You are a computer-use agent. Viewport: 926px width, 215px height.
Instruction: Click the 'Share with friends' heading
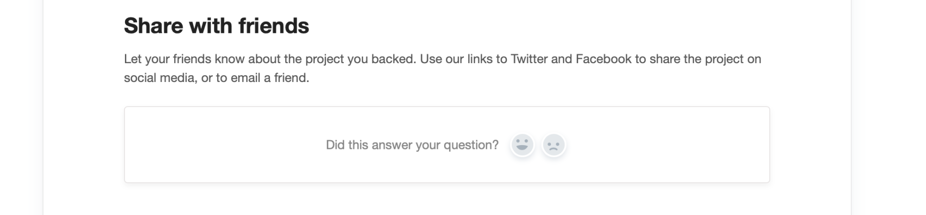pos(216,26)
